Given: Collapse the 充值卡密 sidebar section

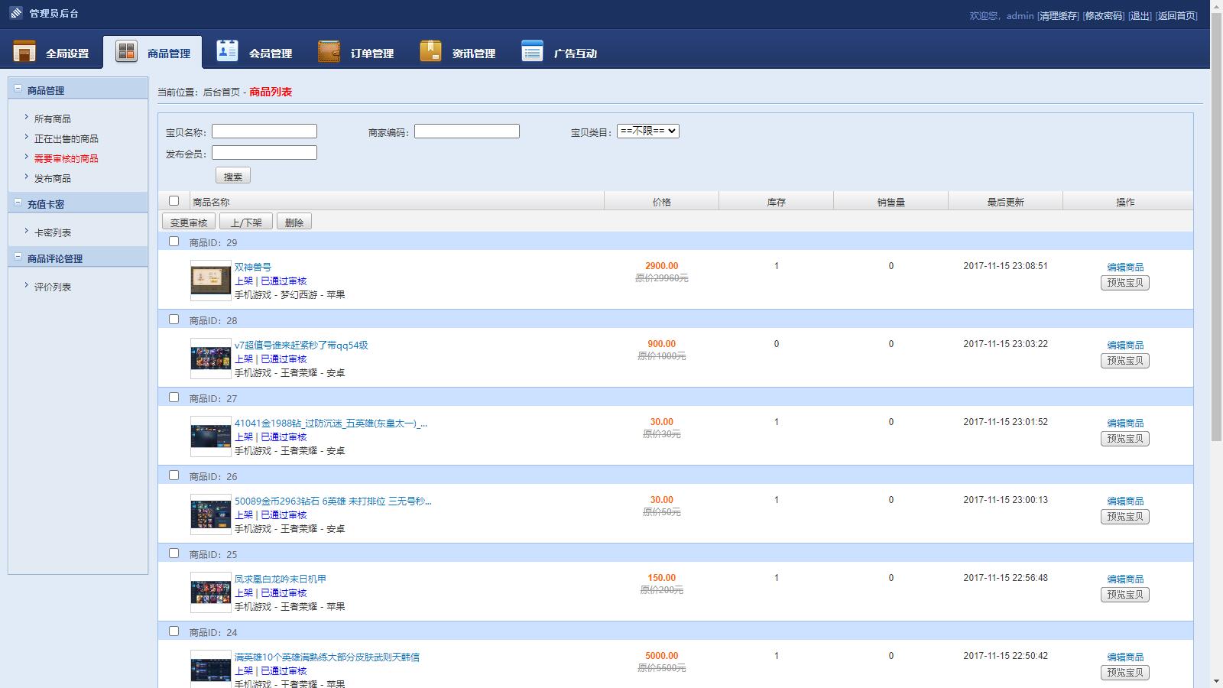Looking at the screenshot, I should click(18, 203).
